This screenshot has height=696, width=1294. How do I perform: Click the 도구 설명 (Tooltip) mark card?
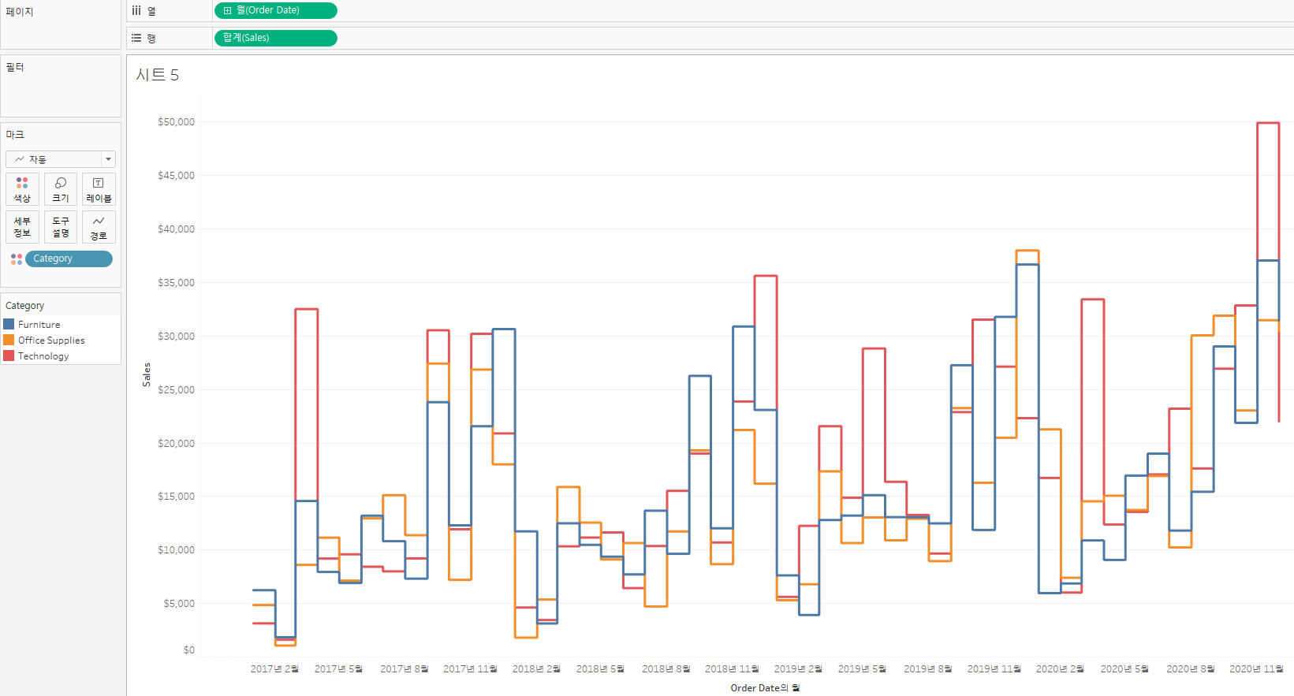61,227
